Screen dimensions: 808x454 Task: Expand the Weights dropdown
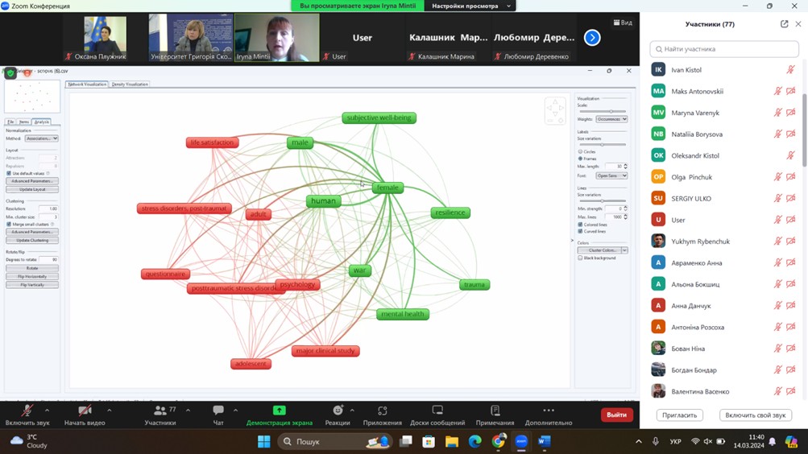click(611, 119)
